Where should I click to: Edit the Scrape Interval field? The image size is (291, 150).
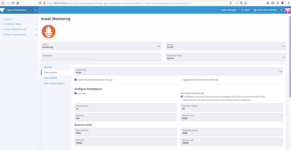tap(125, 107)
